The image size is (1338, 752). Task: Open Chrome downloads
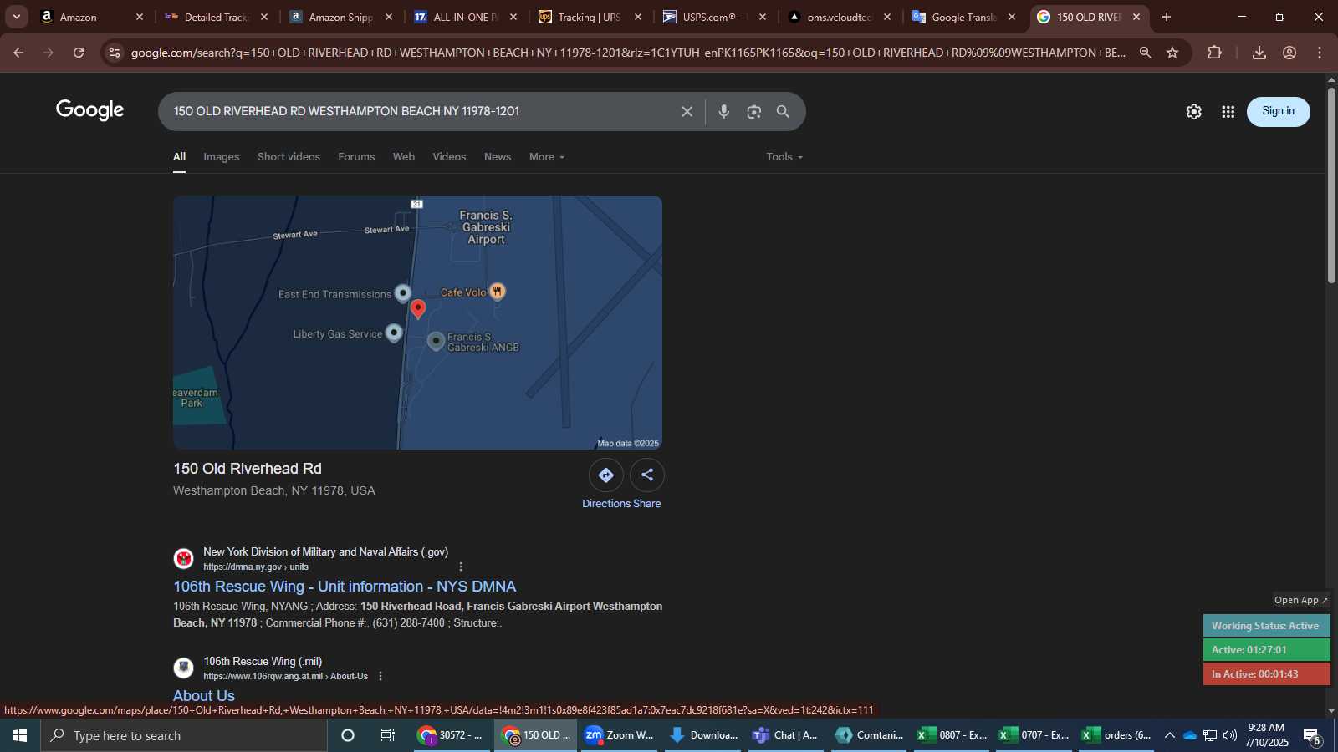click(x=1259, y=53)
